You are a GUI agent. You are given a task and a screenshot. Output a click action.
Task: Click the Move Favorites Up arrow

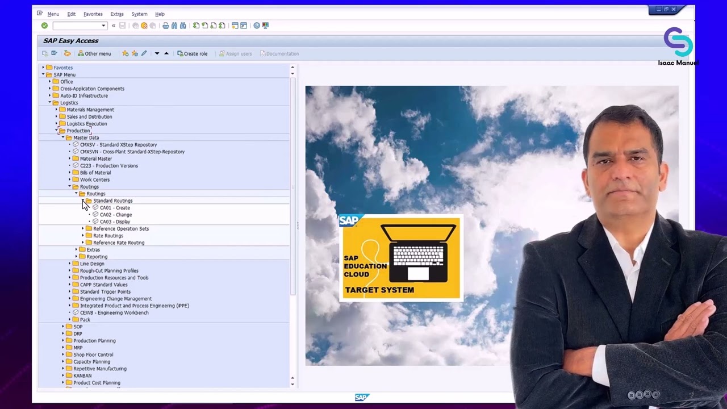[166, 53]
